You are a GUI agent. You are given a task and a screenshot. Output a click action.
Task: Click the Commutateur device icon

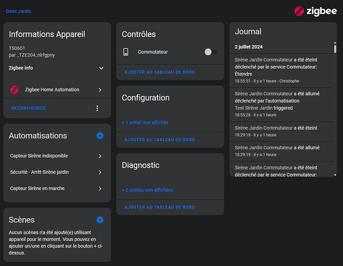point(126,52)
